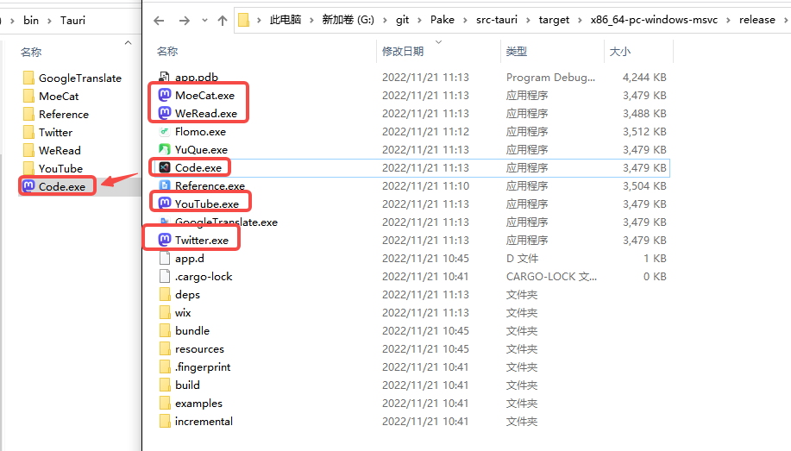Go up one folder level
Screen dimensions: 791x451
point(222,20)
